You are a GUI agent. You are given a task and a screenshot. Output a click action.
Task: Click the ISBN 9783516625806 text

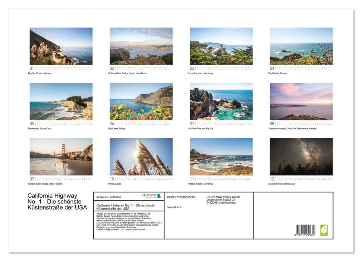(181, 197)
